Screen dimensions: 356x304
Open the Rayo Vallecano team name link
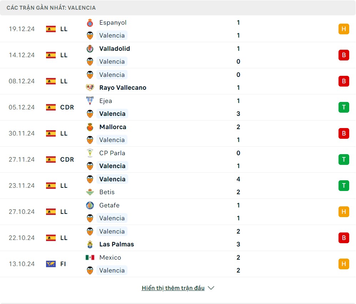click(x=123, y=88)
